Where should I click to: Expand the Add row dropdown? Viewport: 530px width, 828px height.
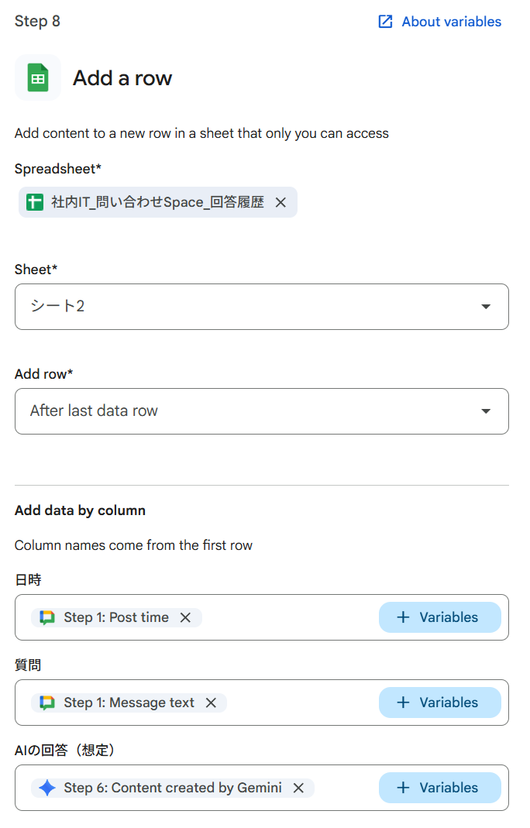click(x=261, y=411)
